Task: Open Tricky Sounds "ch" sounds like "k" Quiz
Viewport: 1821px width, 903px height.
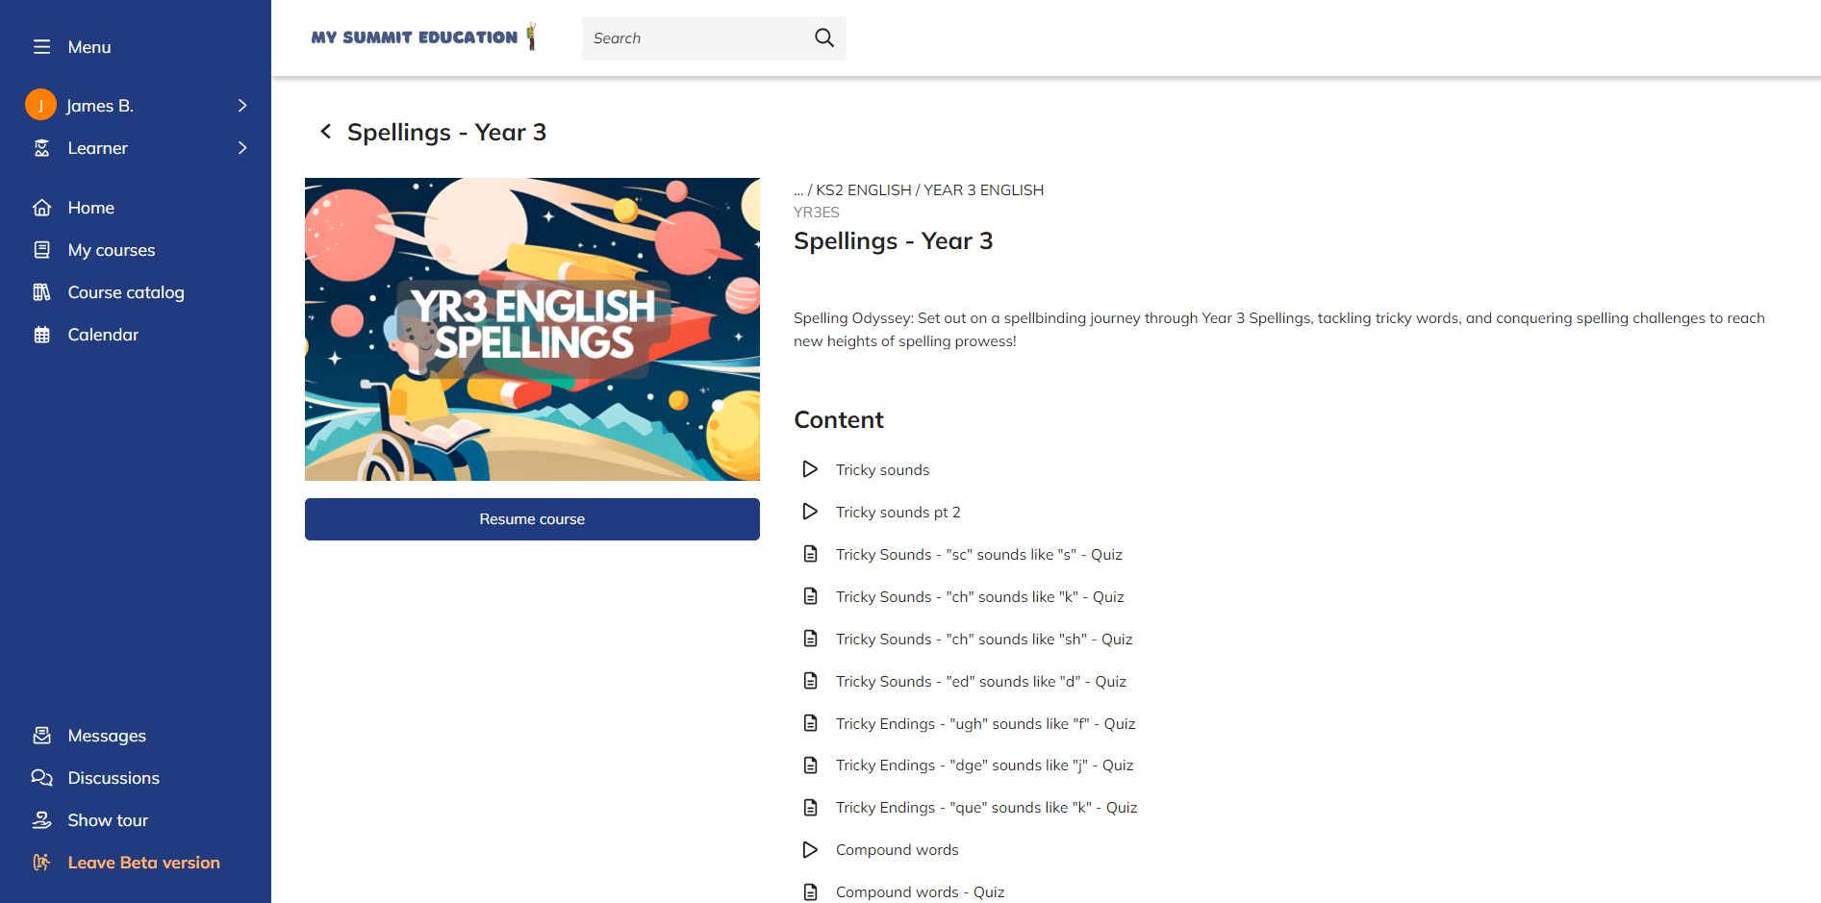Action: point(980,596)
